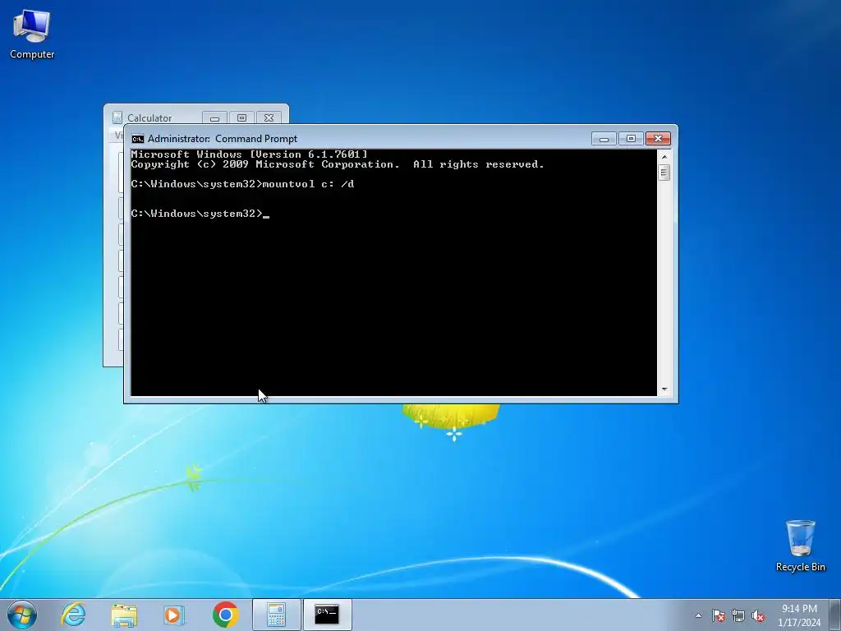
Task: Close the Calculator window
Action: (x=269, y=118)
